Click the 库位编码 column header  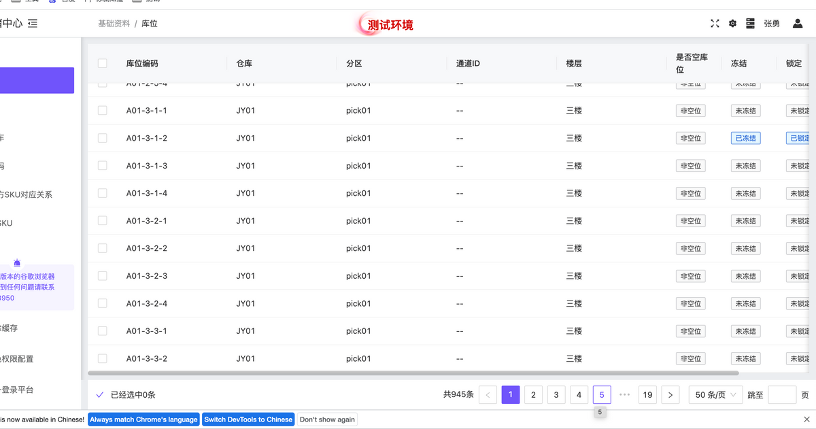click(x=142, y=63)
